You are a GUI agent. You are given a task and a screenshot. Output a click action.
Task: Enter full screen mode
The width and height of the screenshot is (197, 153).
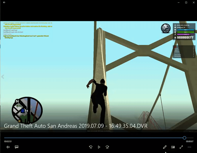(x=181, y=147)
